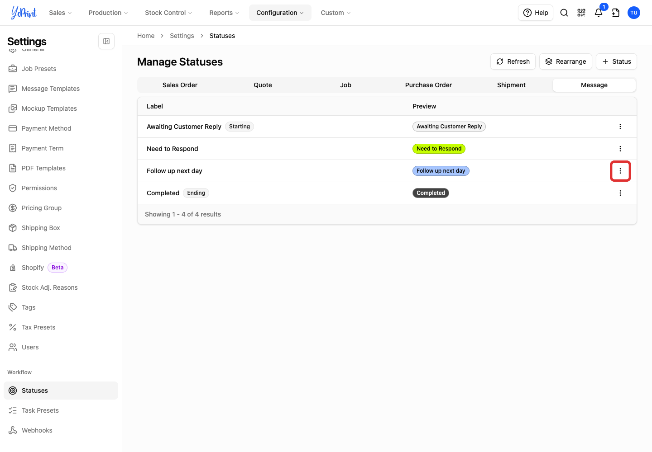Click the Permissions shield icon

(13, 188)
